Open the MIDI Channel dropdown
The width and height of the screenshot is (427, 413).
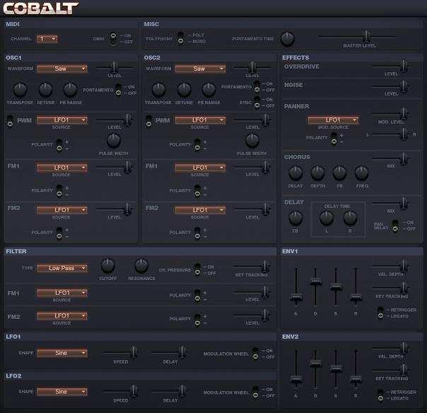[47, 39]
